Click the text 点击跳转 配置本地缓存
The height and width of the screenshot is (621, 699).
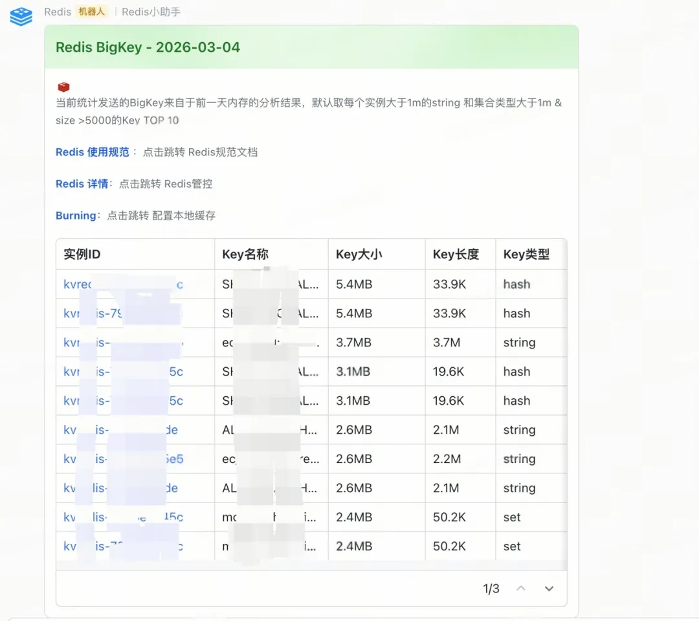pyautogui.click(x=161, y=216)
